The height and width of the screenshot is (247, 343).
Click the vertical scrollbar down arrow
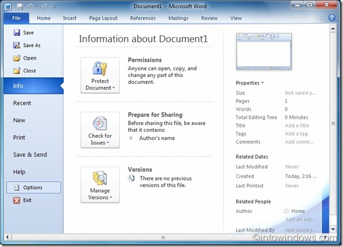[x=333, y=229]
